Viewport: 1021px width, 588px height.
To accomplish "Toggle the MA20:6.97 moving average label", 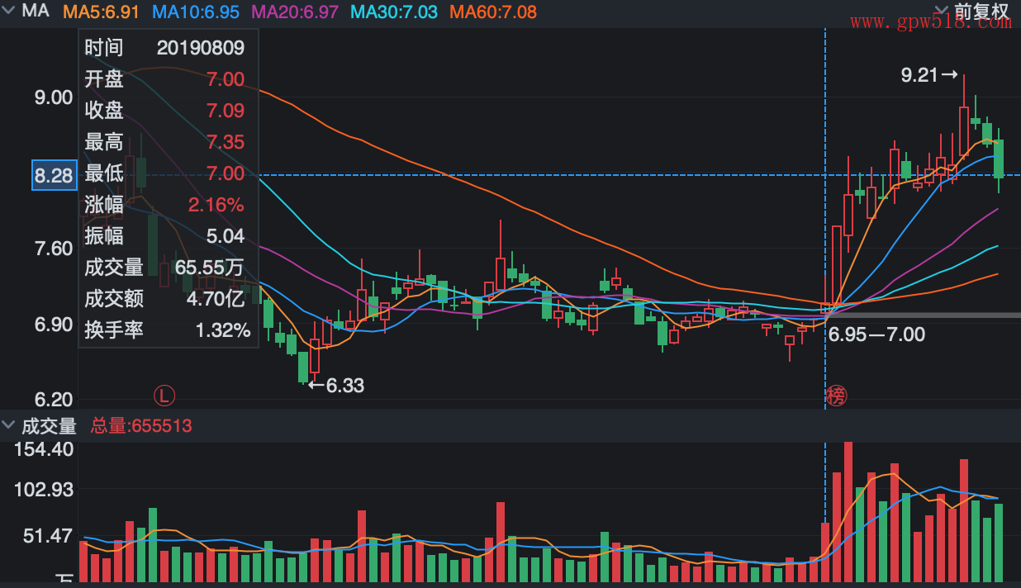I will click(x=294, y=12).
